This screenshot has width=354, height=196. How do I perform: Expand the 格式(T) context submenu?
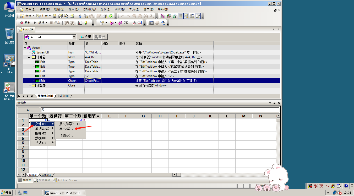tap(43, 143)
